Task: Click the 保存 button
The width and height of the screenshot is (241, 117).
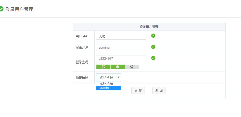Action: coord(138,91)
